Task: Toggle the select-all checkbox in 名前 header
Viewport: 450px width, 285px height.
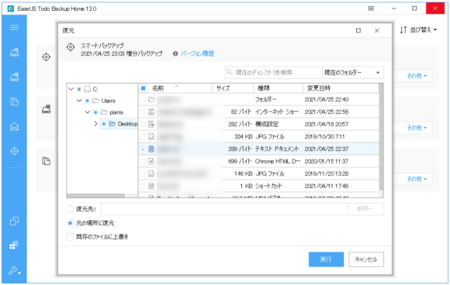Action: point(143,88)
